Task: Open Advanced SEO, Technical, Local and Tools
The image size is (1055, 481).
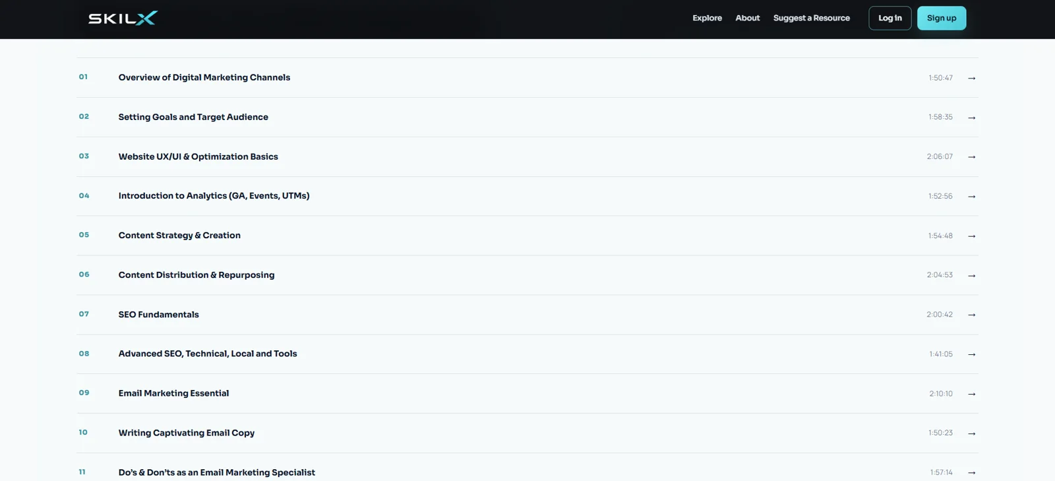Action: [x=208, y=354]
